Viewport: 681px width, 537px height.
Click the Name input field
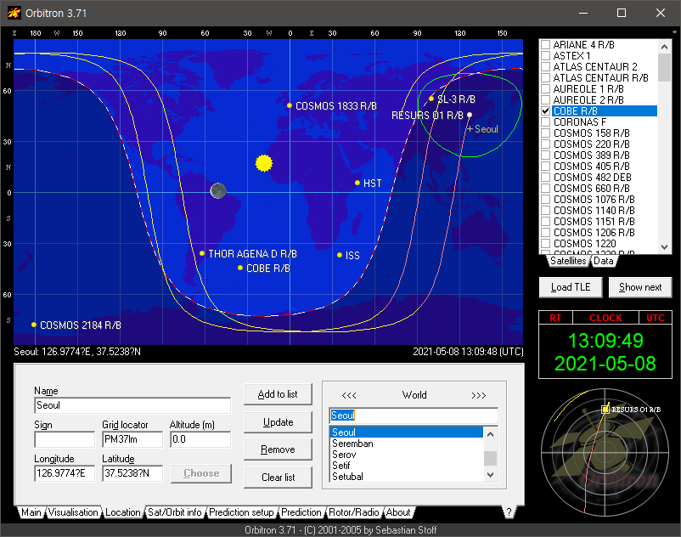click(132, 405)
